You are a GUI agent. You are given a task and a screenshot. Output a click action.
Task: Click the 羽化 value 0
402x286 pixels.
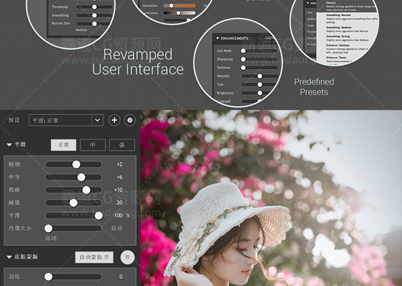[x=121, y=277]
